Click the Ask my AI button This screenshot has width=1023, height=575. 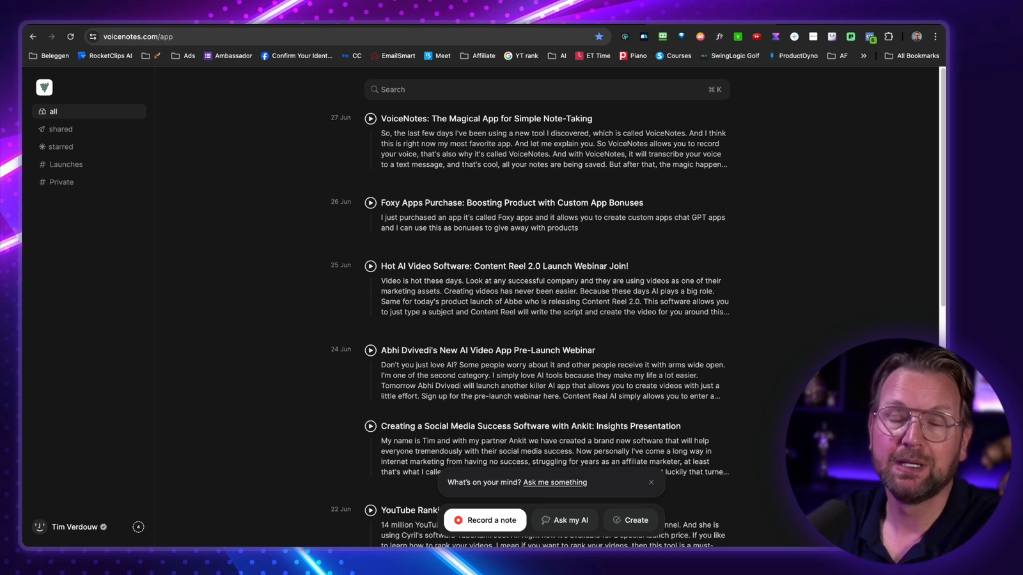click(x=565, y=520)
